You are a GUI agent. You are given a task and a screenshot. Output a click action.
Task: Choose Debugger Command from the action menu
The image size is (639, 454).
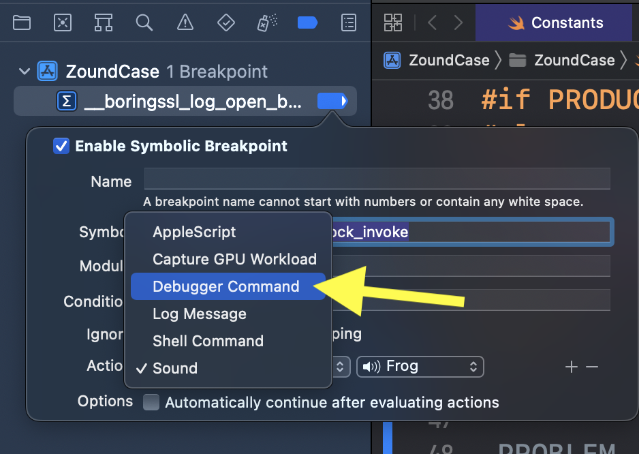point(225,286)
